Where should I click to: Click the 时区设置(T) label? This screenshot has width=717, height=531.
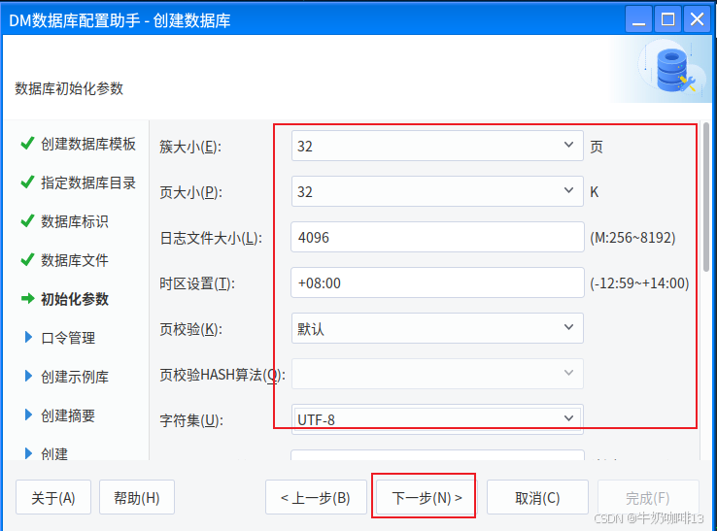[197, 283]
